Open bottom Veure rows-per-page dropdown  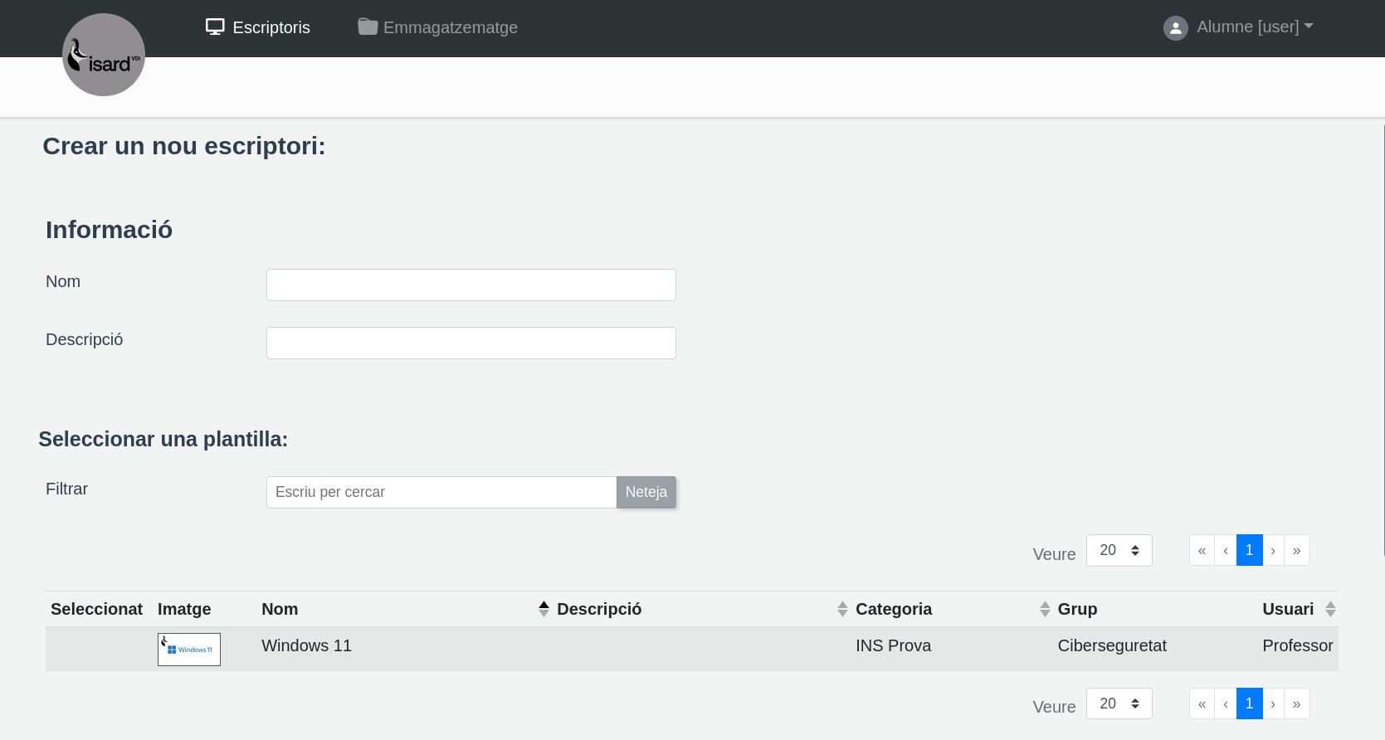(1119, 703)
